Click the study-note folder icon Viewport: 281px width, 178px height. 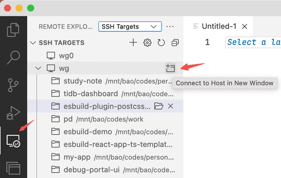point(55,81)
